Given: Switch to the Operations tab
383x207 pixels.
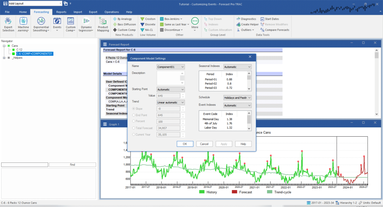Looking at the screenshot, I should tap(112, 12).
